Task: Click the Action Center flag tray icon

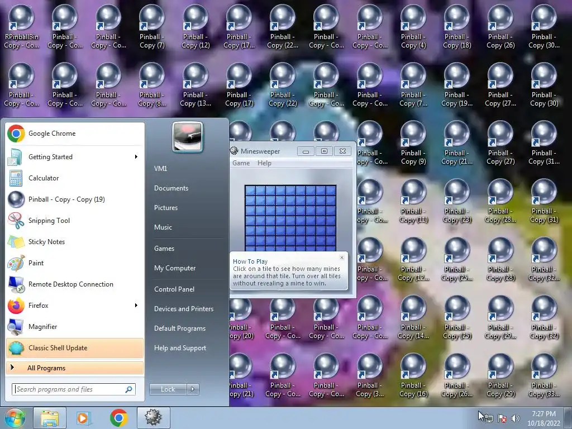Action: pos(502,418)
